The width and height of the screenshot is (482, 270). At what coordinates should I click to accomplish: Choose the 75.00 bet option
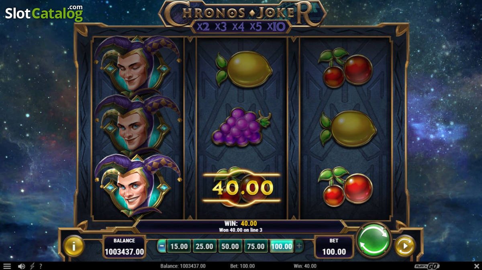256,246
